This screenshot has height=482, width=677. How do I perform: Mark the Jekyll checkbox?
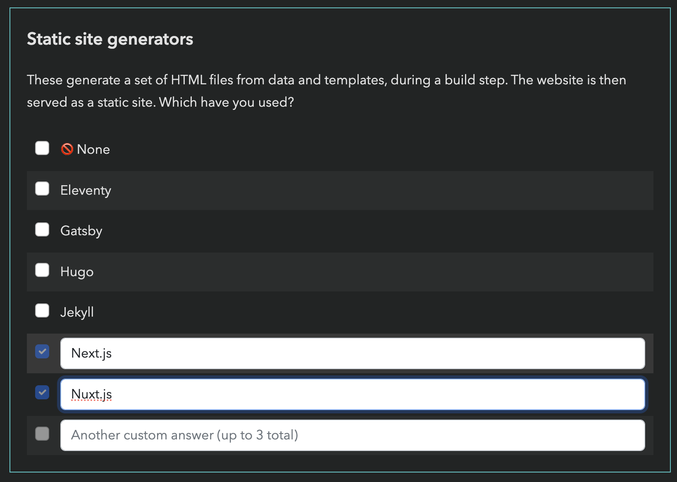[42, 310]
